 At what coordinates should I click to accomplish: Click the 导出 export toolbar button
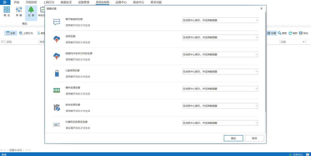coord(304,33)
